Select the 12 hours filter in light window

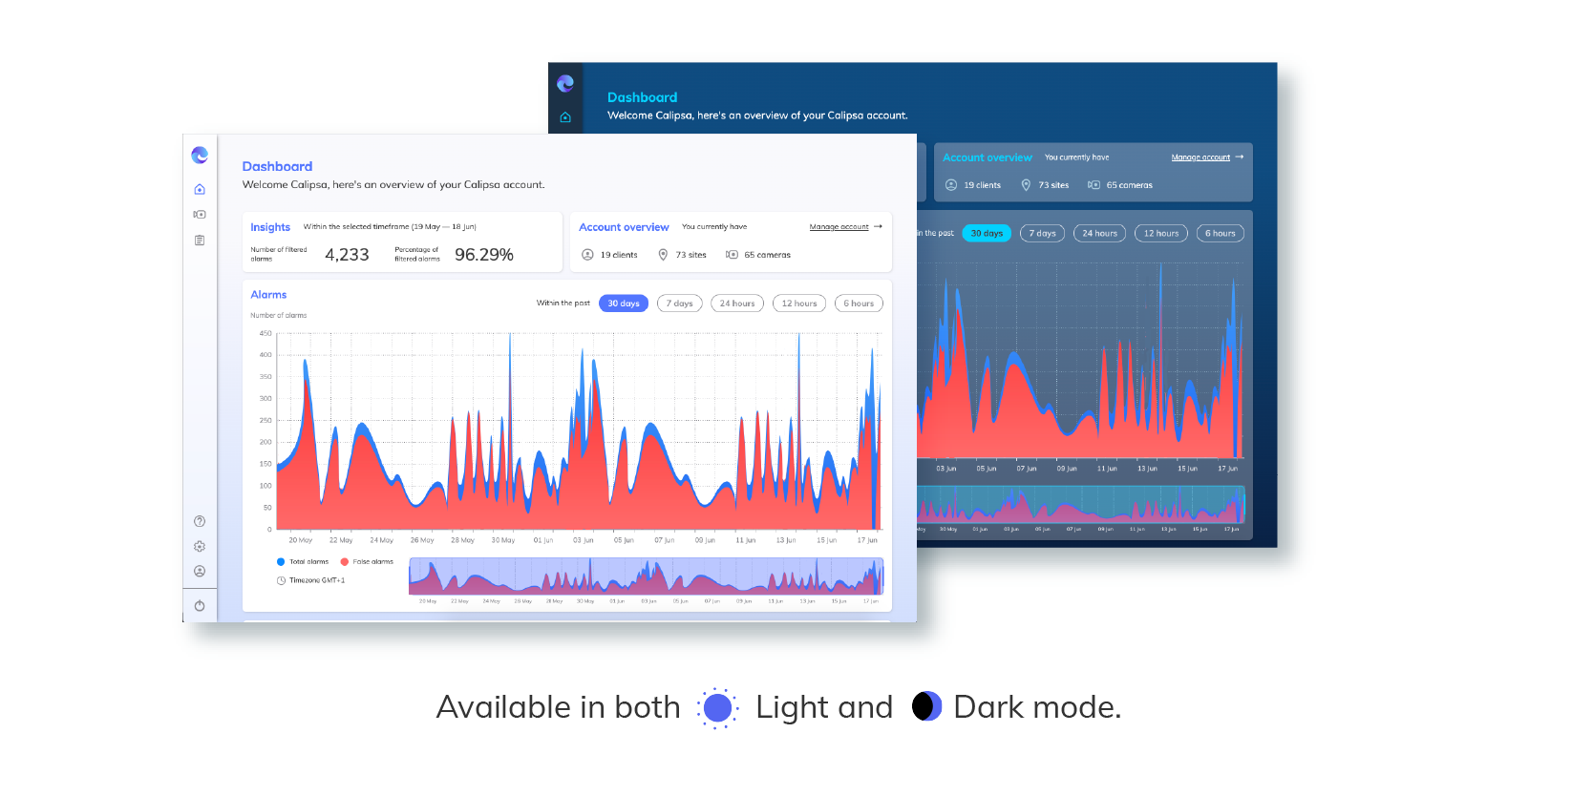click(x=799, y=304)
